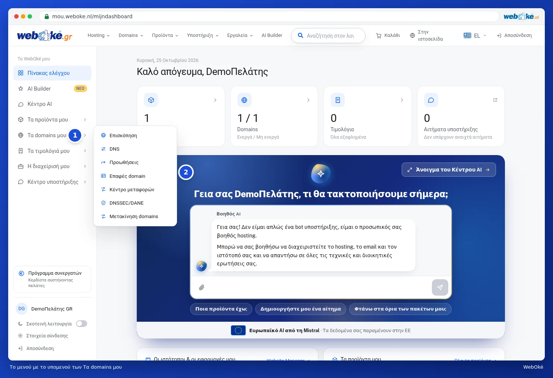Click the Greek flag language icon
This screenshot has width=553, height=378.
(x=467, y=35)
